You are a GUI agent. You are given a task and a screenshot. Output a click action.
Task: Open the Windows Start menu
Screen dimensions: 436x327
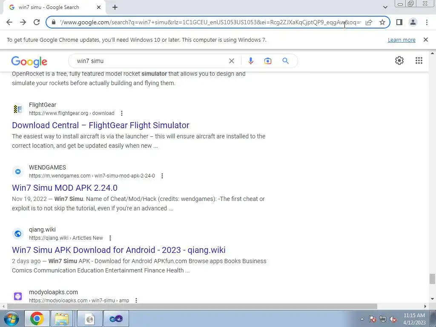pyautogui.click(x=11, y=318)
